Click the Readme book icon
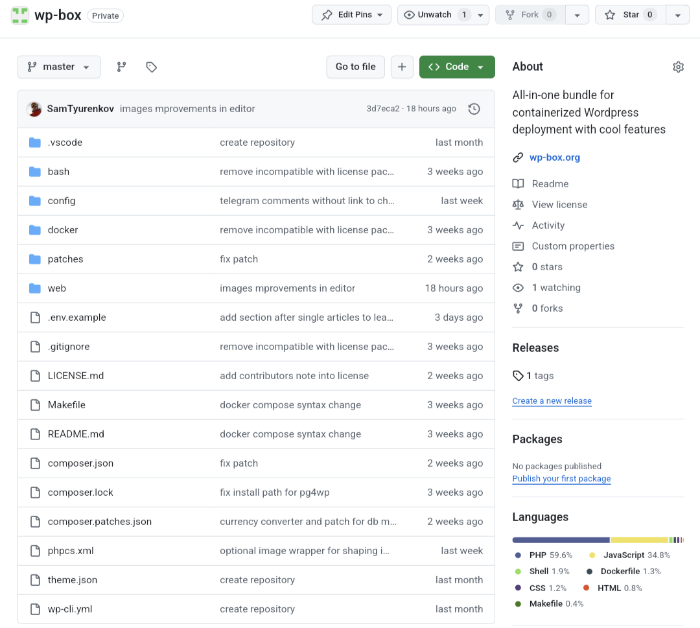This screenshot has height=628, width=700. 518,184
